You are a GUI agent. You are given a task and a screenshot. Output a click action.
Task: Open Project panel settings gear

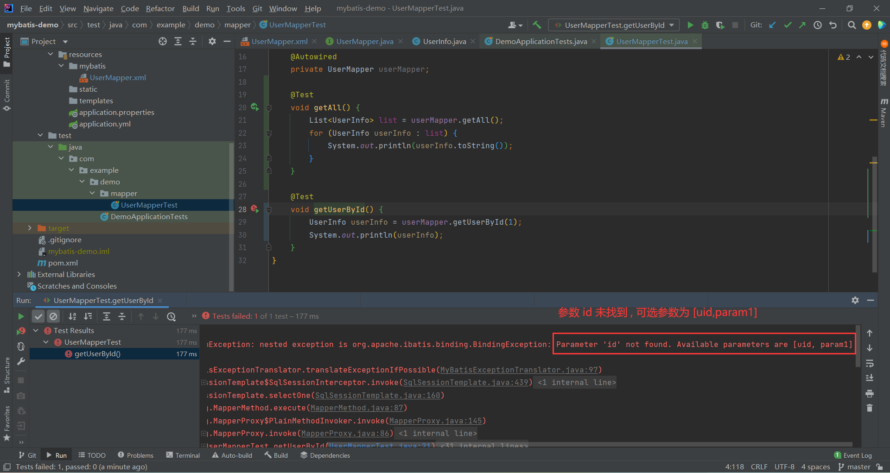212,42
